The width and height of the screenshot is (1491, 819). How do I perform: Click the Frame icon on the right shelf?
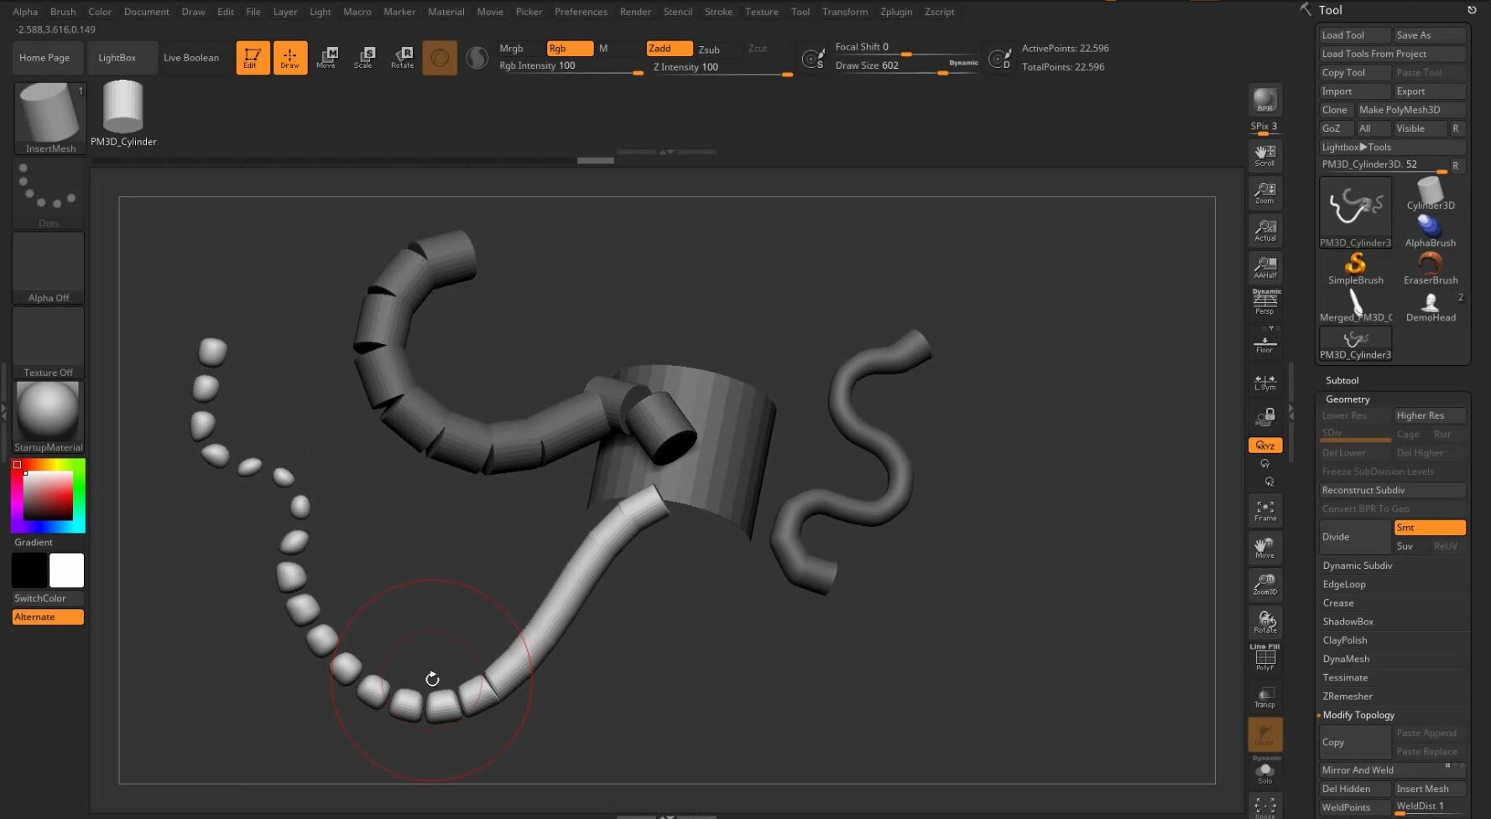point(1264,509)
